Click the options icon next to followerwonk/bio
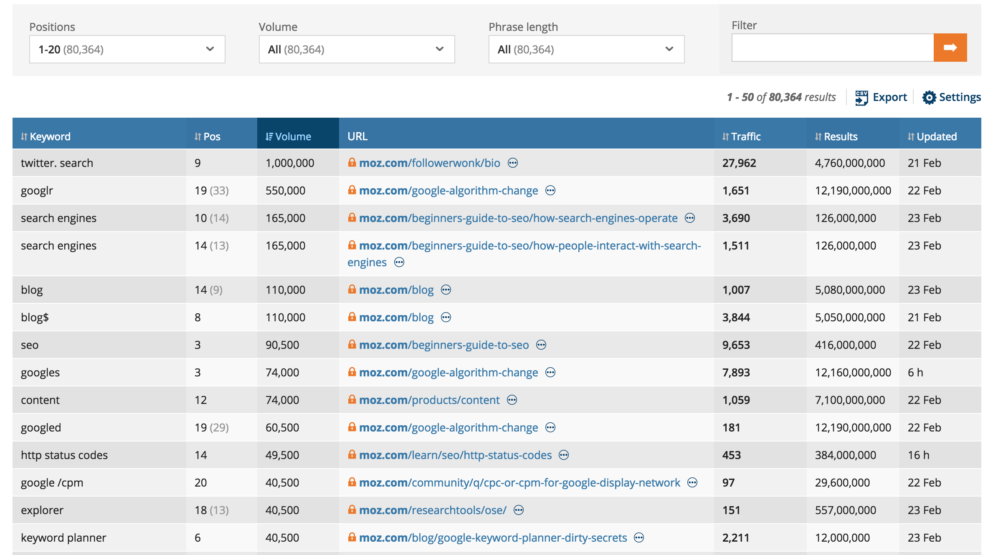 [x=513, y=163]
